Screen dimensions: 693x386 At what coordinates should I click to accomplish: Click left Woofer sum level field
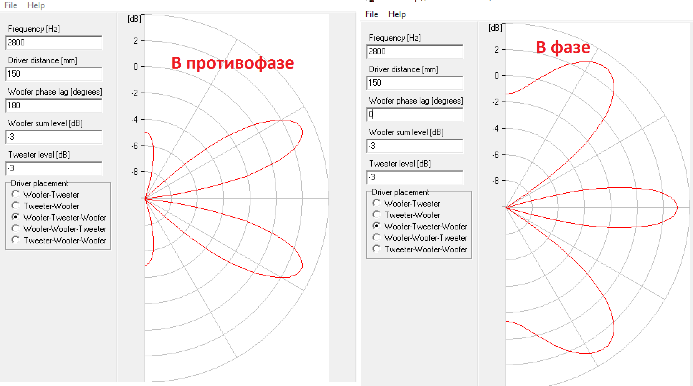click(54, 137)
